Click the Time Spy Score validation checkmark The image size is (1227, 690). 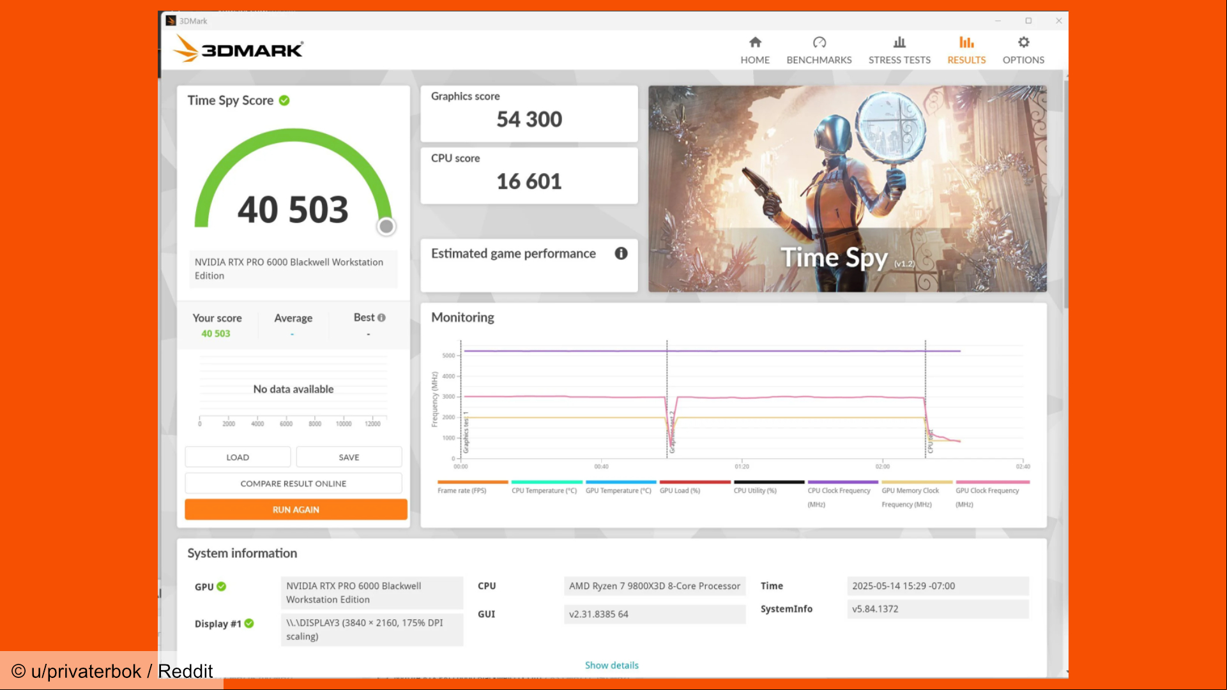(284, 100)
